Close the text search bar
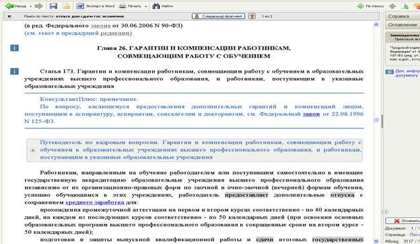Viewport: 420px width, 244px height. [x=9, y=16]
